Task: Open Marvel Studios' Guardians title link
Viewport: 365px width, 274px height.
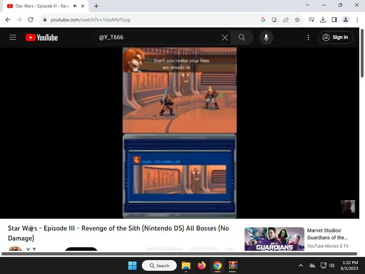Action: pos(327,234)
